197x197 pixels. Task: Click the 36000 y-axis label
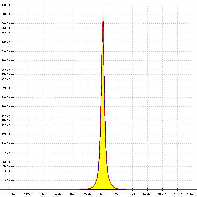(6, 24)
